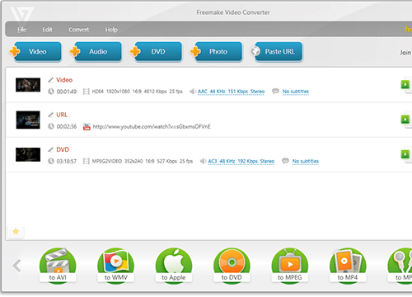This screenshot has height=297, width=412.
Task: Click the subtitle bubble icon in DVD row
Action: tap(285, 161)
